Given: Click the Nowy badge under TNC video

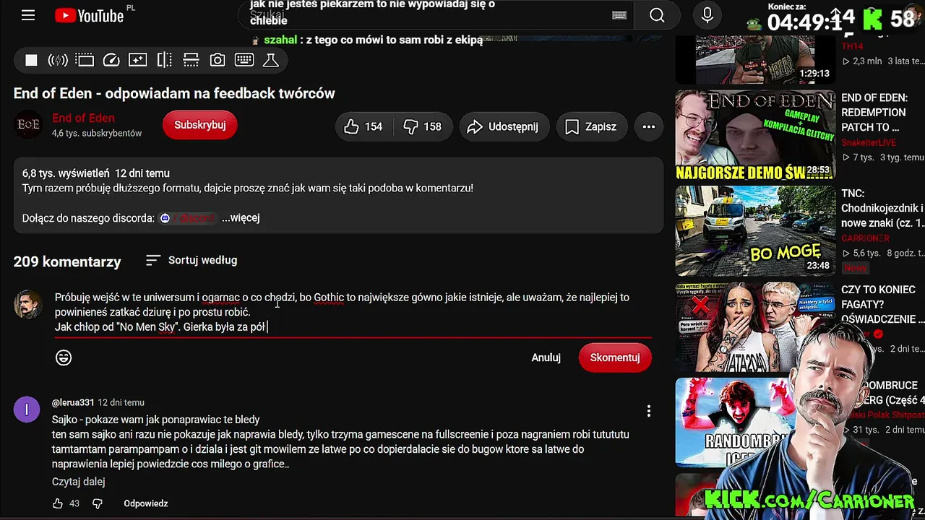Looking at the screenshot, I should coord(855,268).
